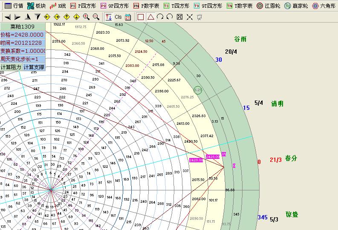Open the 六角形 hexagon view
This screenshot has width=338, height=230.
click(x=325, y=6)
